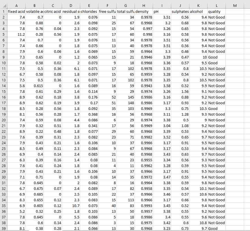
Task: Select column L header
Action: coord(217,6)
